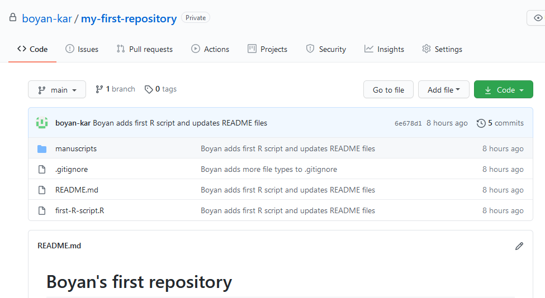
Task: Click 8 hours ago on .gitignore row
Action: click(x=503, y=169)
